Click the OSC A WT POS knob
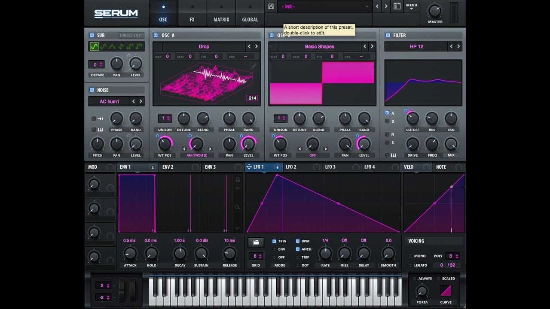550x309 pixels. 165,143
